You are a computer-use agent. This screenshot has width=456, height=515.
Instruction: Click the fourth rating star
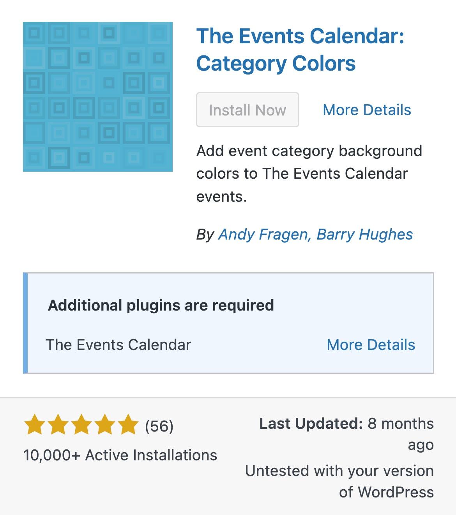click(x=104, y=425)
